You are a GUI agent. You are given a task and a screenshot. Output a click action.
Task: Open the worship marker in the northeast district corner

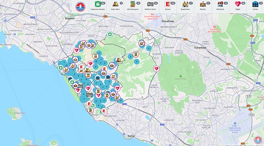pyautogui.click(x=142, y=43)
